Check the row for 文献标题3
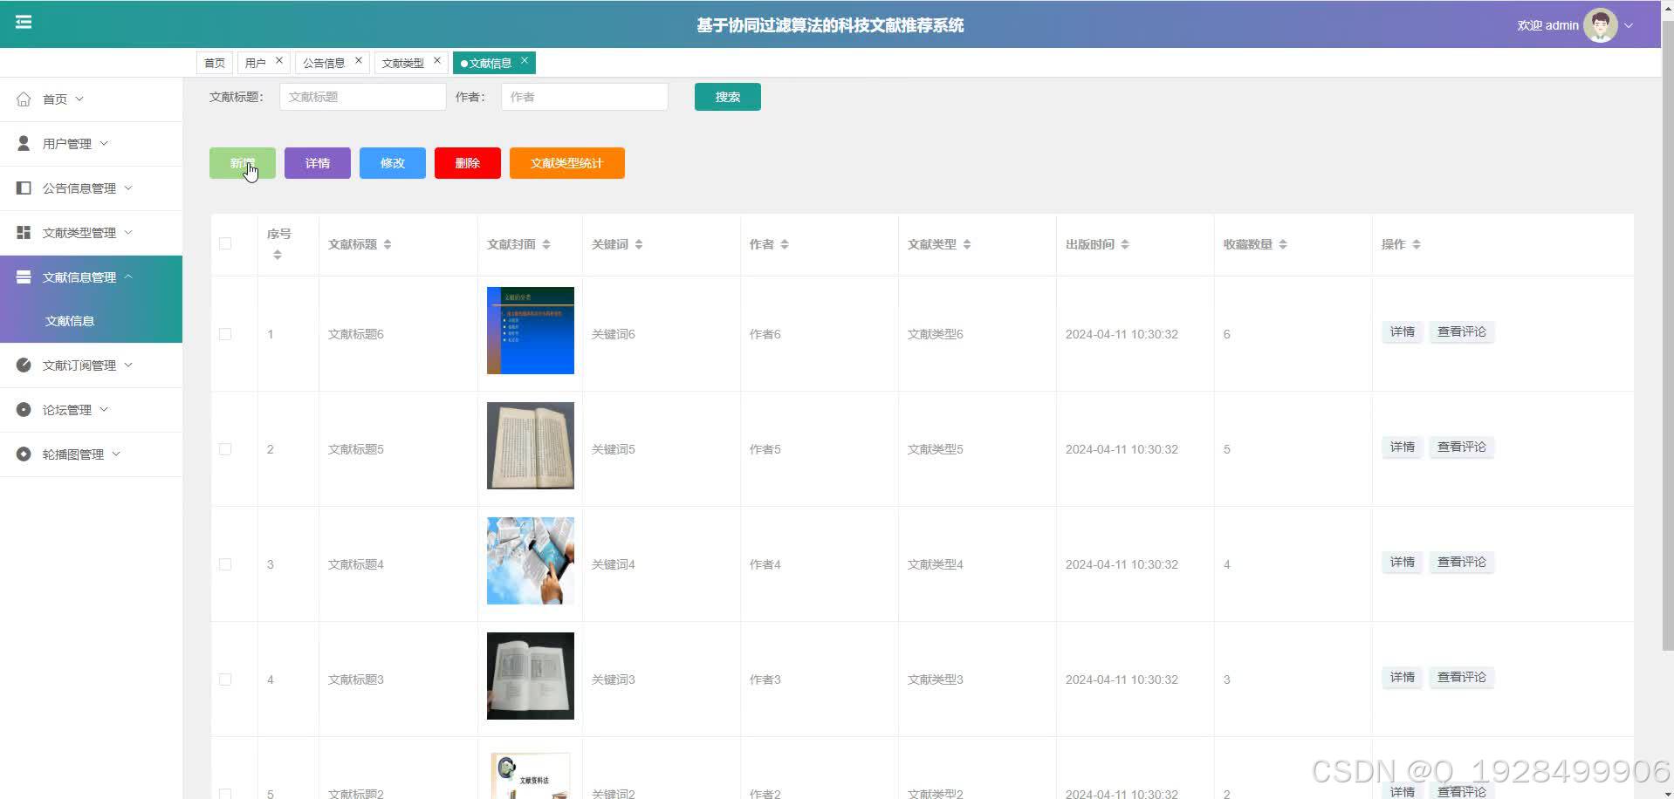 [225, 679]
